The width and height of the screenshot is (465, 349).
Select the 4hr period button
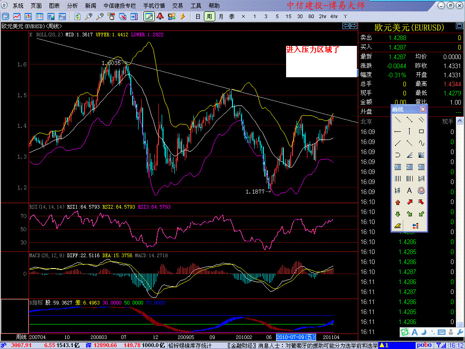[x=334, y=17]
